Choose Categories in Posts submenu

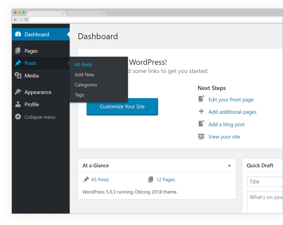pos(86,85)
